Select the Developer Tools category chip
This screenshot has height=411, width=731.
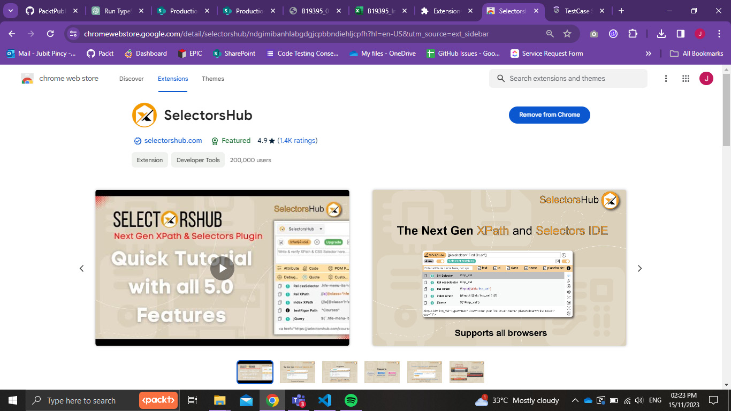tap(198, 160)
